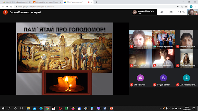Viewport: 198px width, 111px height.
Task: Click the meet.google.com address bar
Action: (95, 7)
